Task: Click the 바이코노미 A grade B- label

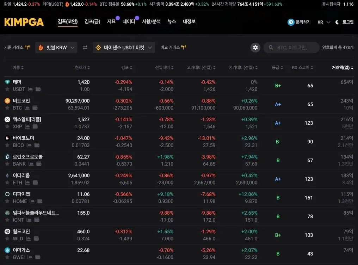Action: (278, 142)
